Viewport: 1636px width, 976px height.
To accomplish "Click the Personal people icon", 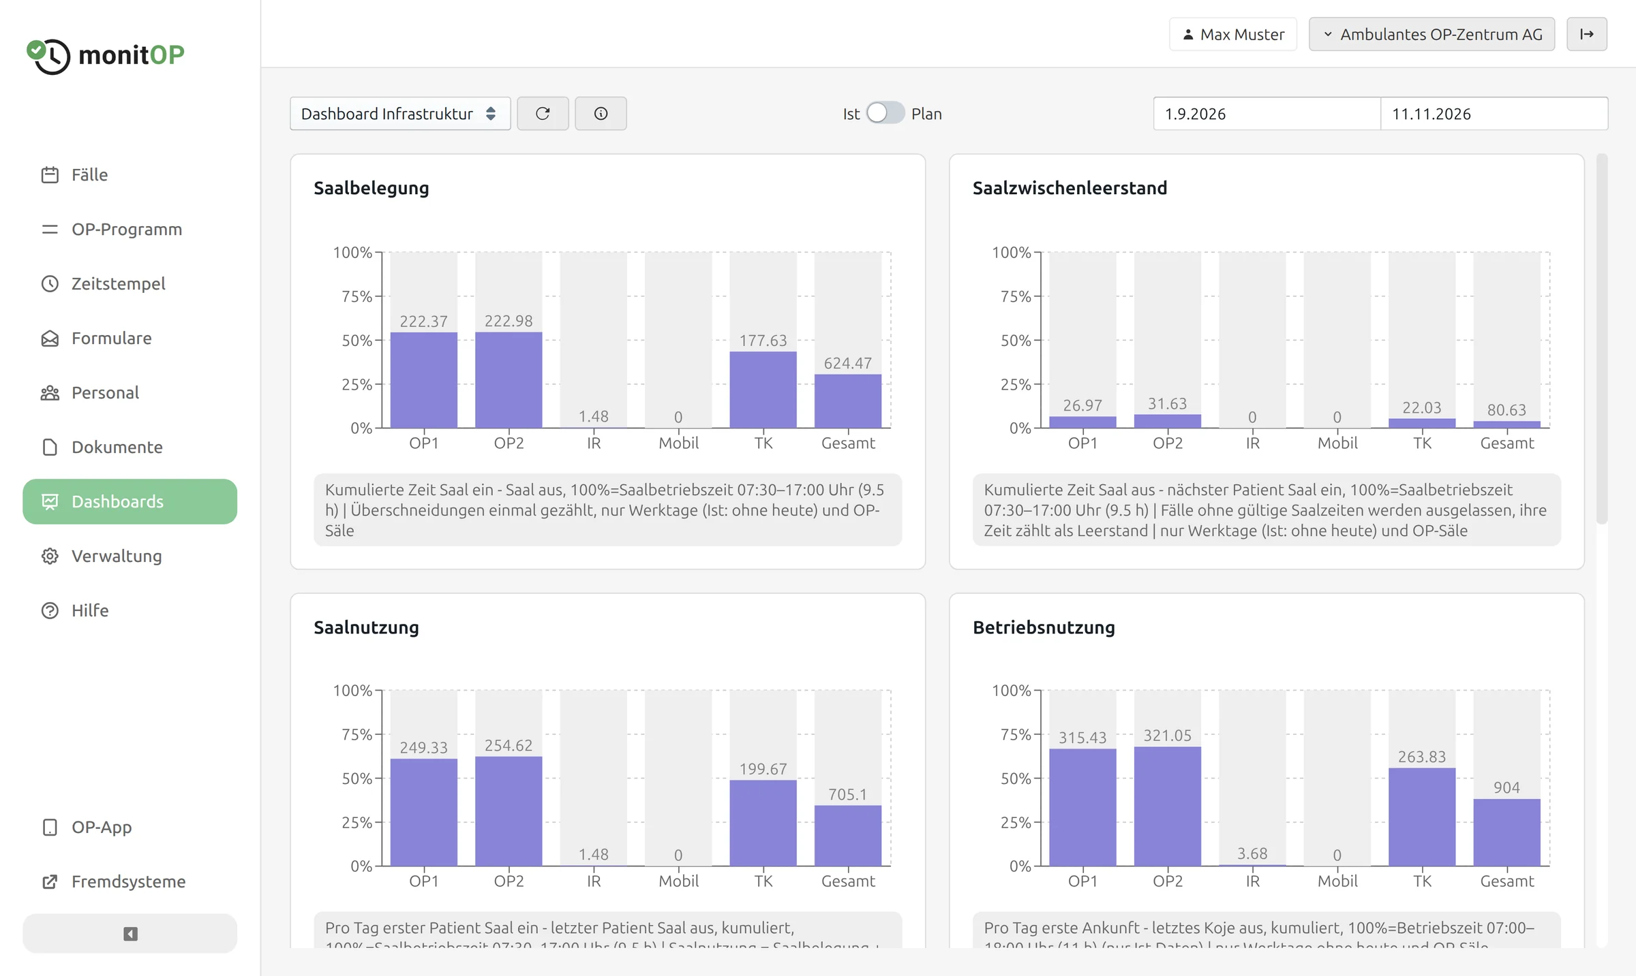I will point(50,393).
